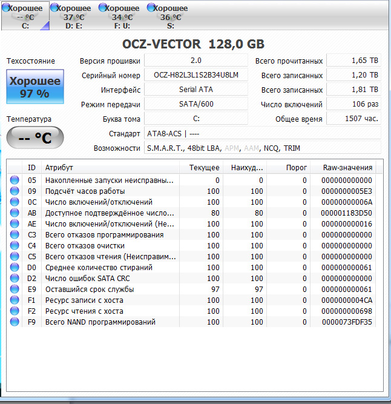Click status icon for attribute D0
The width and height of the screenshot is (391, 404).
click(15, 268)
